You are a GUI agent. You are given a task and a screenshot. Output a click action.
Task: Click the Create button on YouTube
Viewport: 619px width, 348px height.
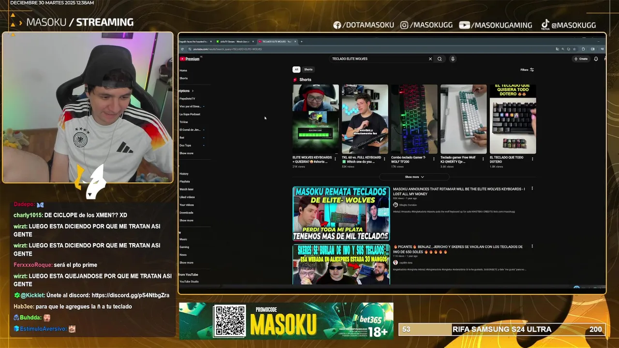point(581,59)
